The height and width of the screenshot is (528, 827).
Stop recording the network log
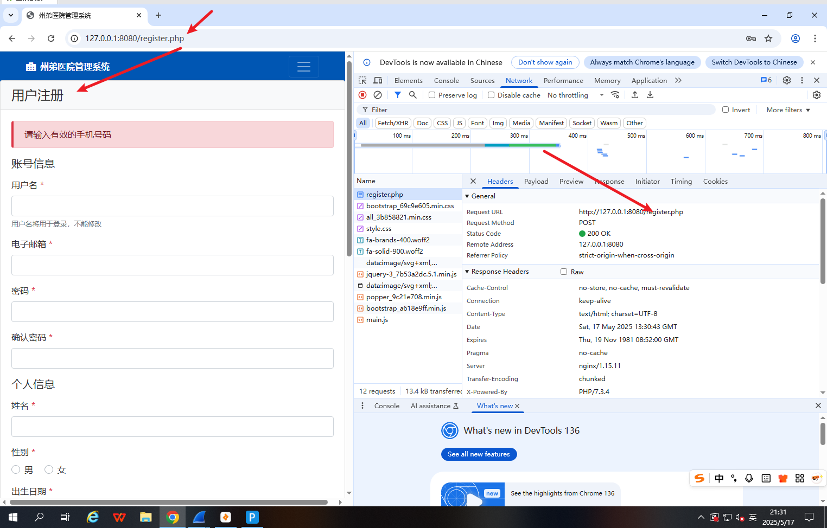click(x=362, y=95)
